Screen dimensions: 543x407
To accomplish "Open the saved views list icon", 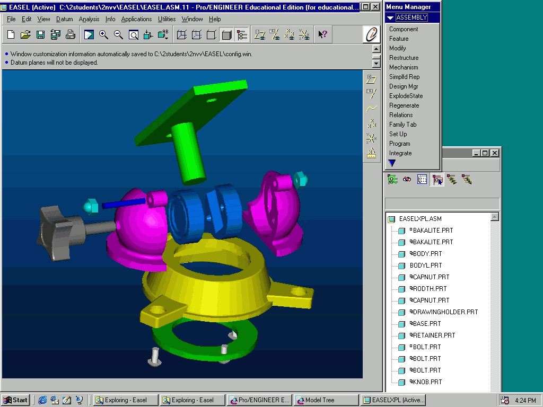I will click(x=163, y=34).
